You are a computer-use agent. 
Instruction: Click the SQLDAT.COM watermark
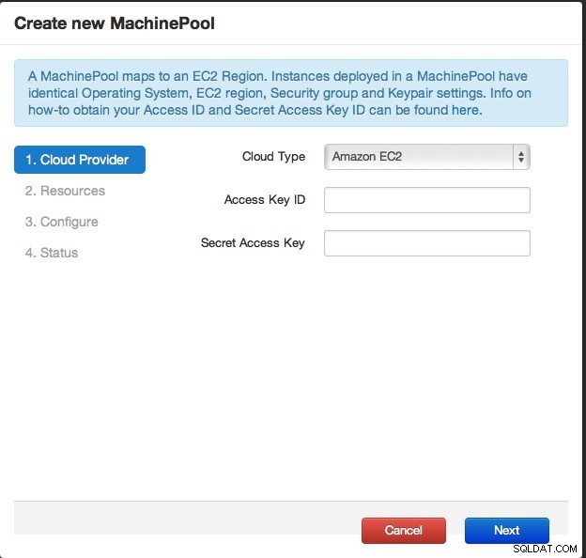point(545,549)
